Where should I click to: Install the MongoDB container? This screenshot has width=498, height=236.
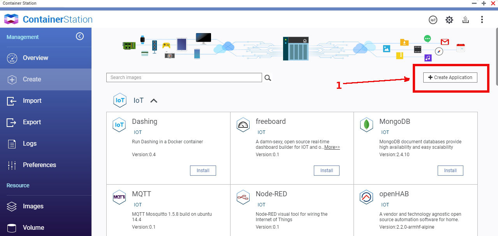450,171
